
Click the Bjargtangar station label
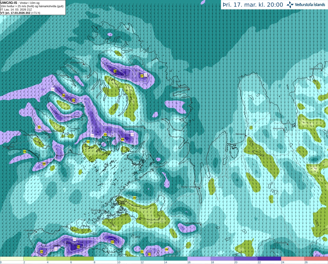(x=8, y=147)
